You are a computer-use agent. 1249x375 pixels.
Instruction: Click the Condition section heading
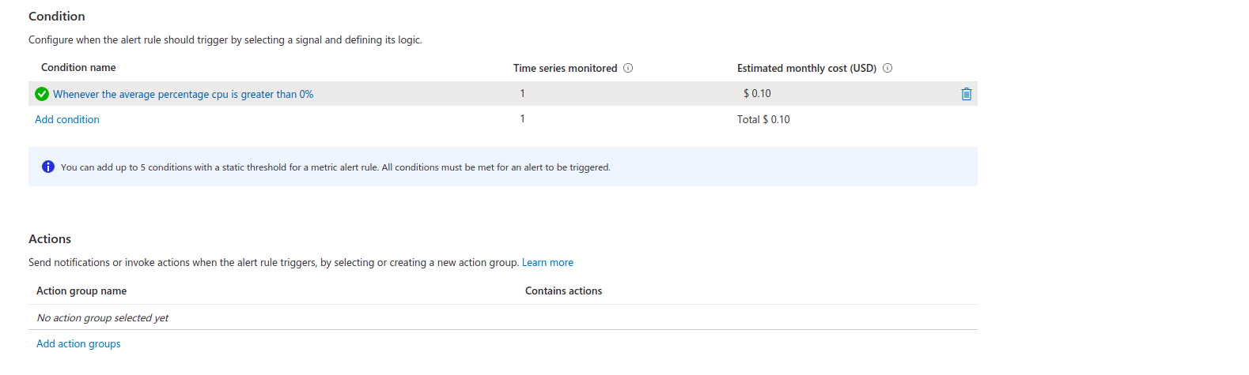click(x=57, y=16)
